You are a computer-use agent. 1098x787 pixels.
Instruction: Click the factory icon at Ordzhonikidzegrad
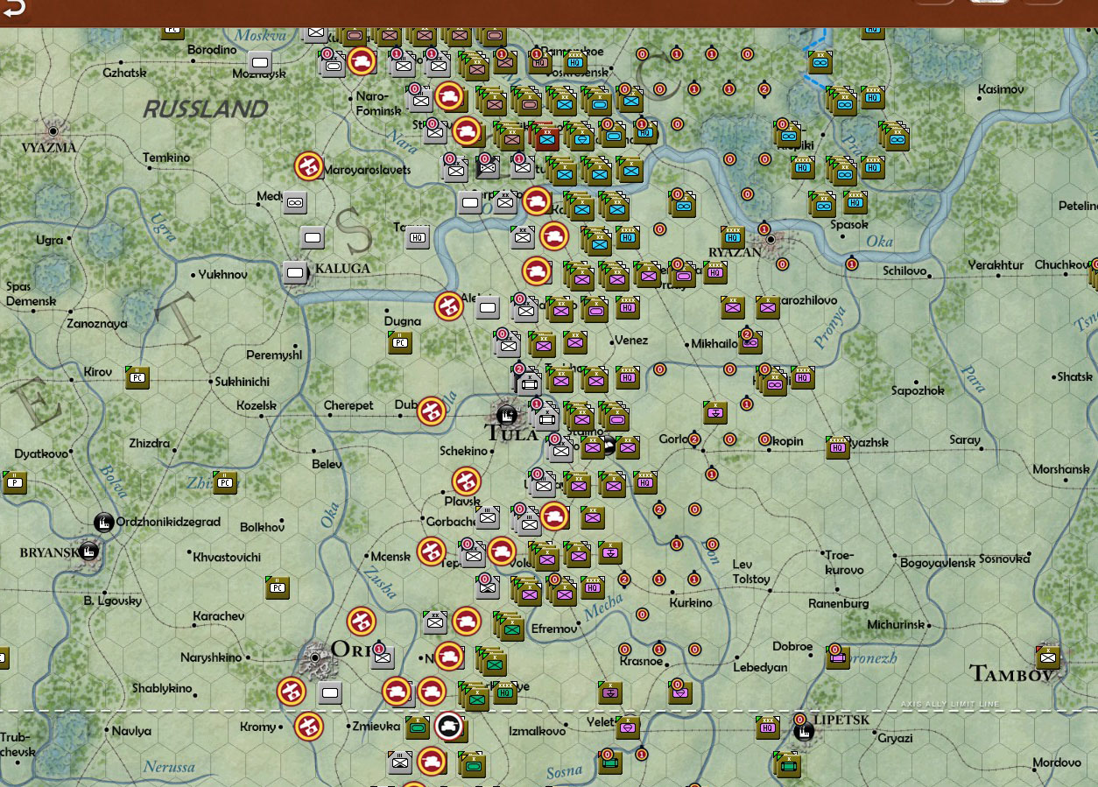coord(103,523)
